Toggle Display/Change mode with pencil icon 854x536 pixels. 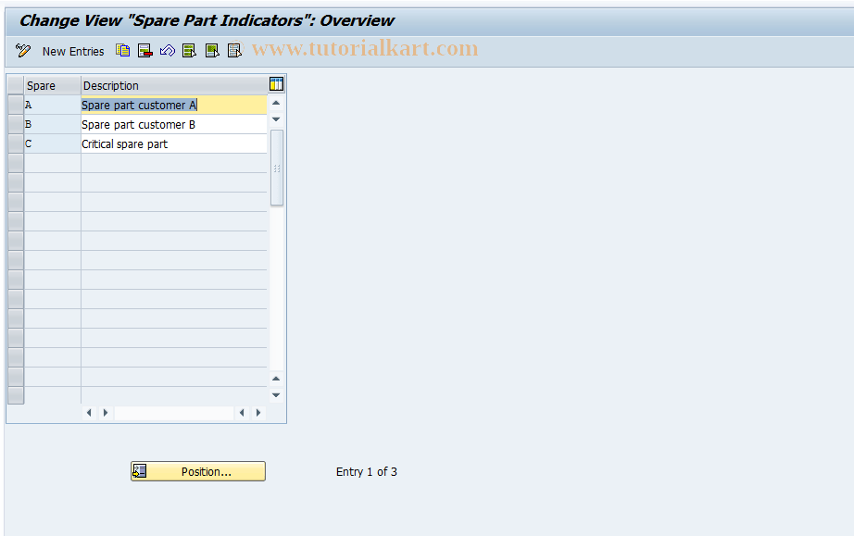[22, 51]
